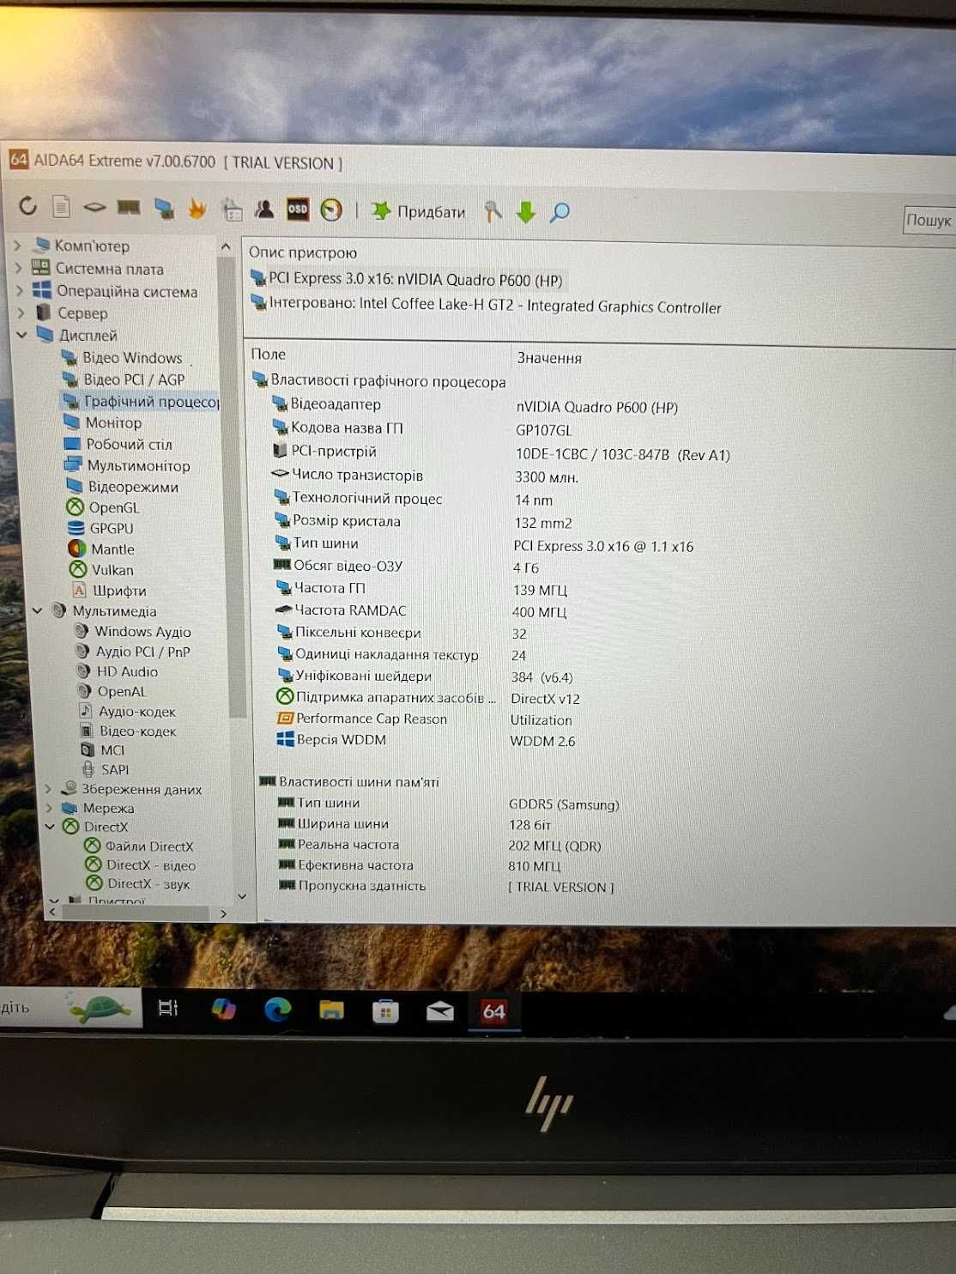Open the computer monitor toolbar icon
The image size is (956, 1274).
point(164,208)
